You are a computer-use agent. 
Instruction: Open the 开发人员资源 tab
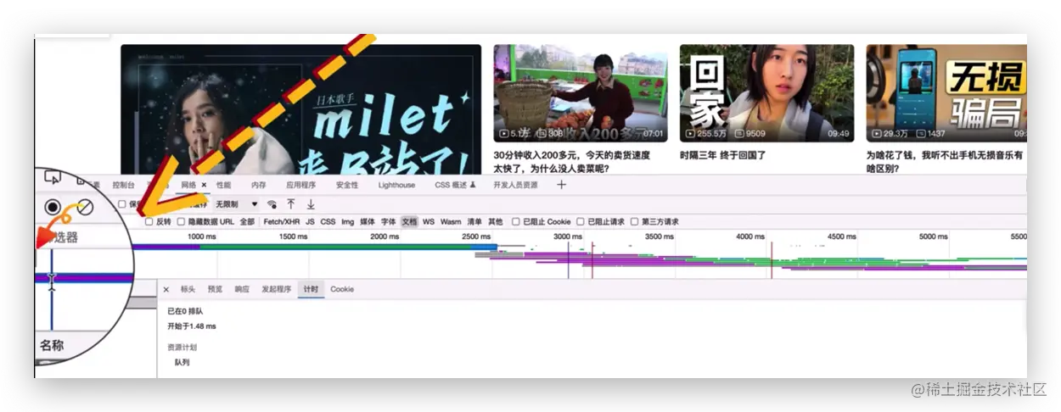515,185
